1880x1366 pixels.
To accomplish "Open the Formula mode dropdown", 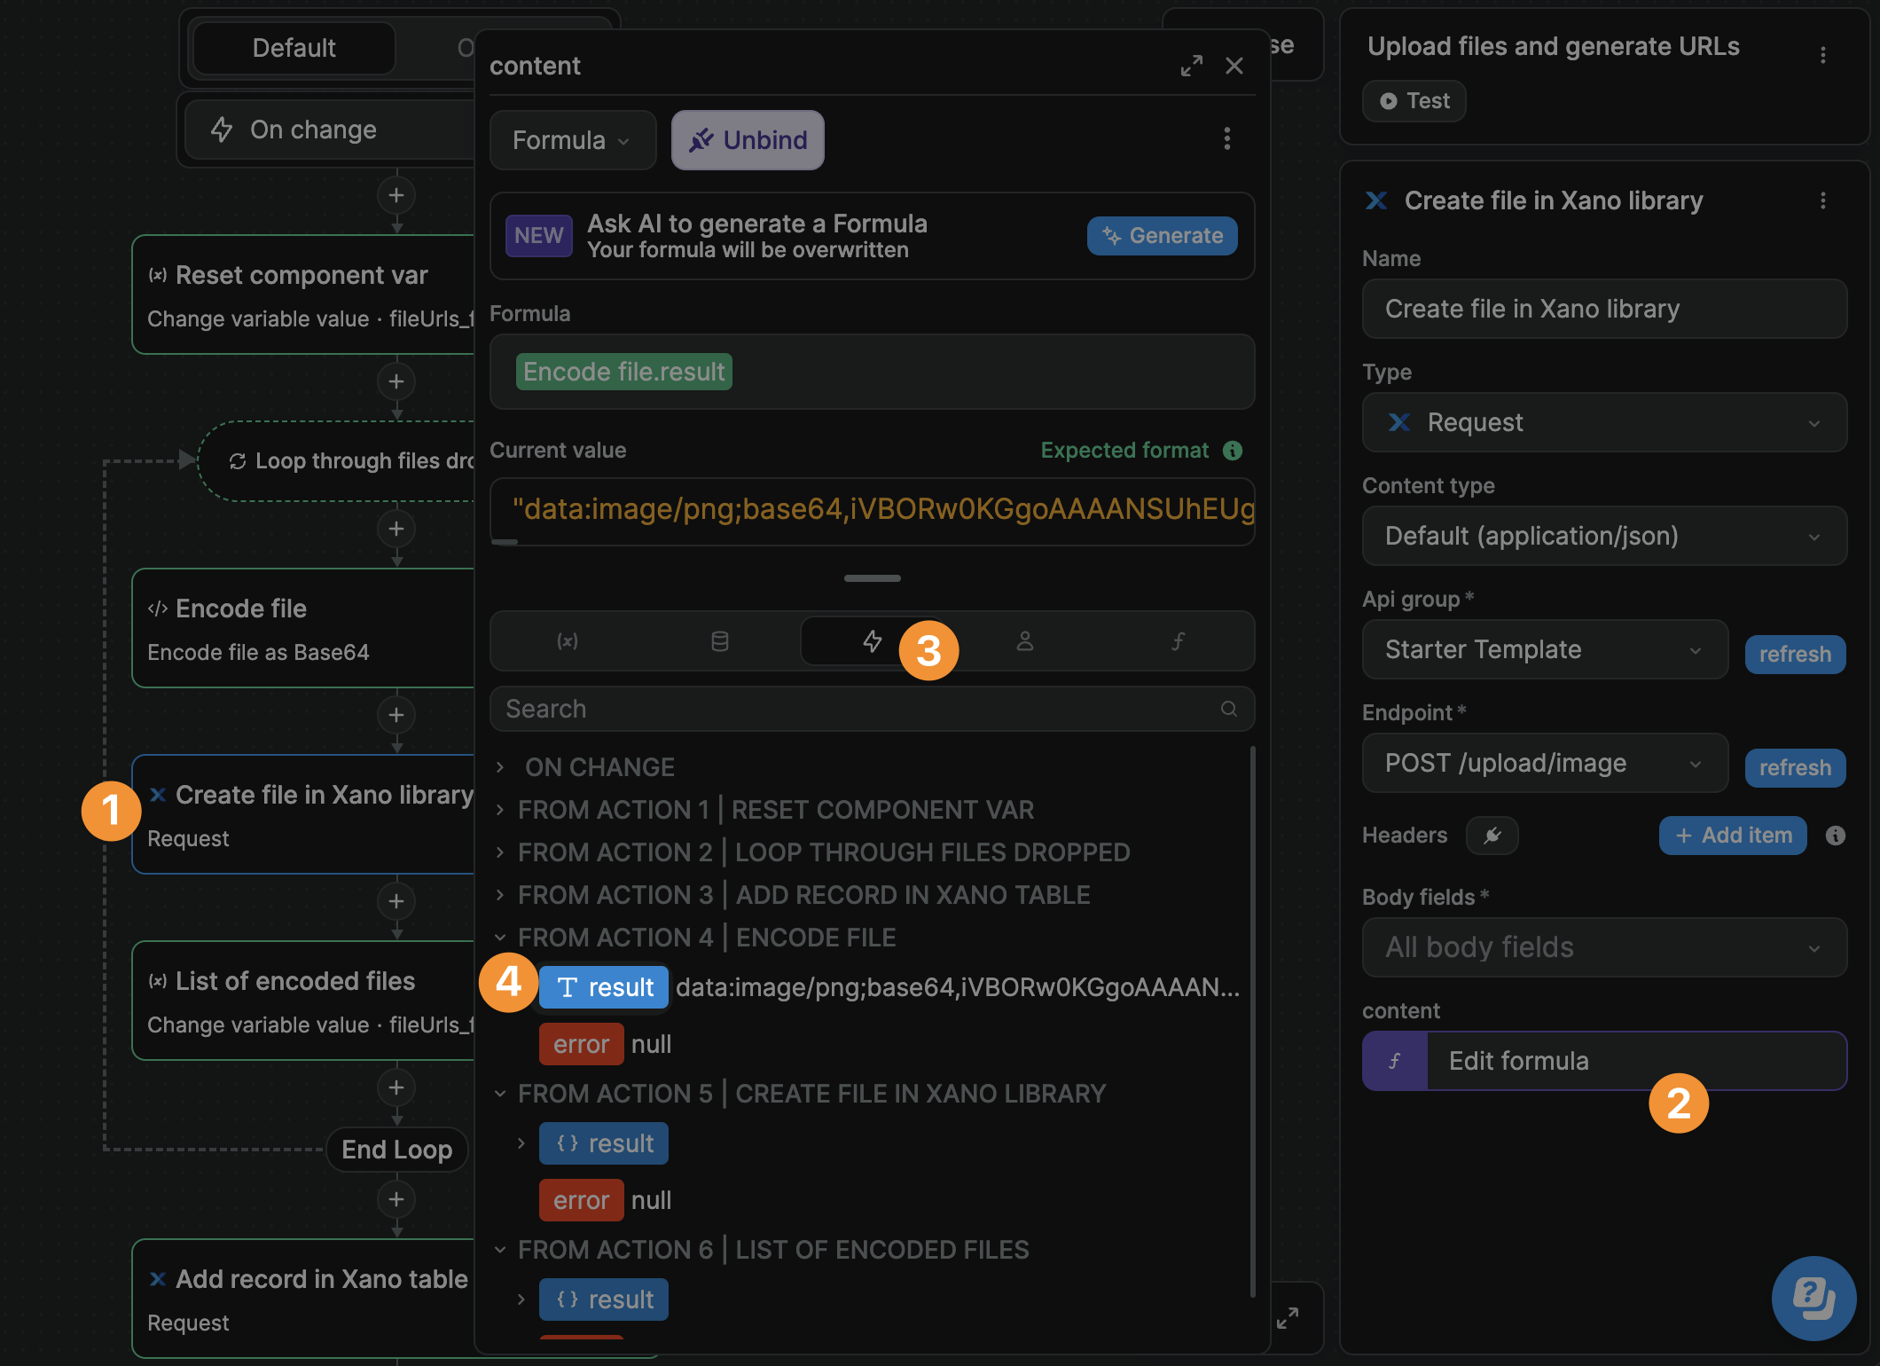I will pos(572,140).
